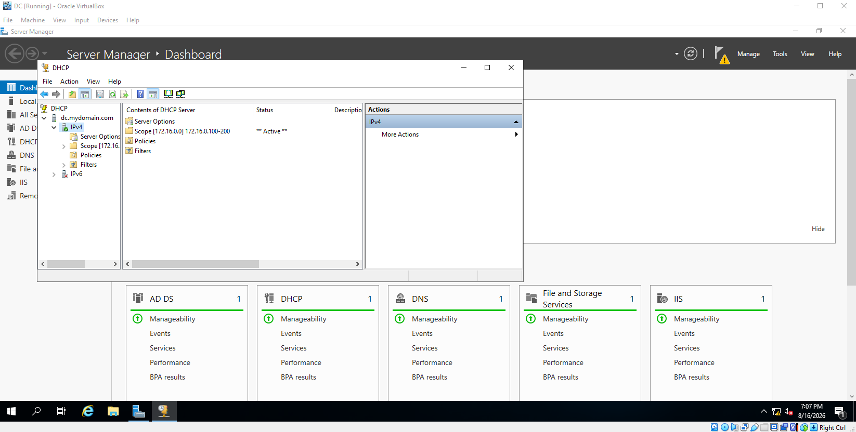Click the DNS tile icon on dashboard
856x432 pixels.
pyautogui.click(x=400, y=298)
